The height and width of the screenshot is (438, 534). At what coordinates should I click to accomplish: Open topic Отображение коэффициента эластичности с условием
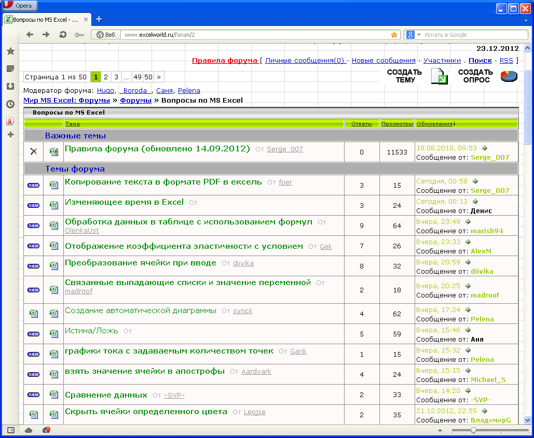tap(184, 246)
